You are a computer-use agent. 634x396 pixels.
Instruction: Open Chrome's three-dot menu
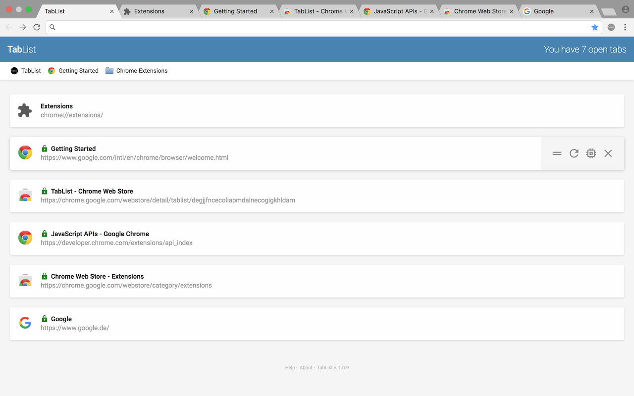pyautogui.click(x=625, y=27)
